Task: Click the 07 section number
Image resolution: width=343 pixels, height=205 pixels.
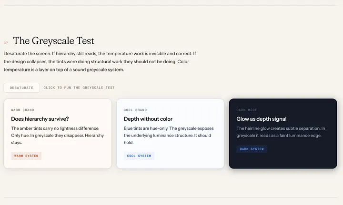Action: tap(6, 43)
